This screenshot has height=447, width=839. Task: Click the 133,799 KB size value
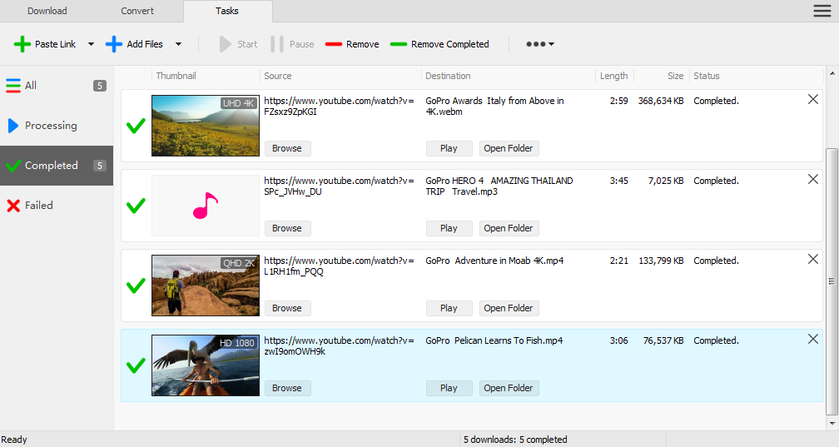(x=661, y=261)
